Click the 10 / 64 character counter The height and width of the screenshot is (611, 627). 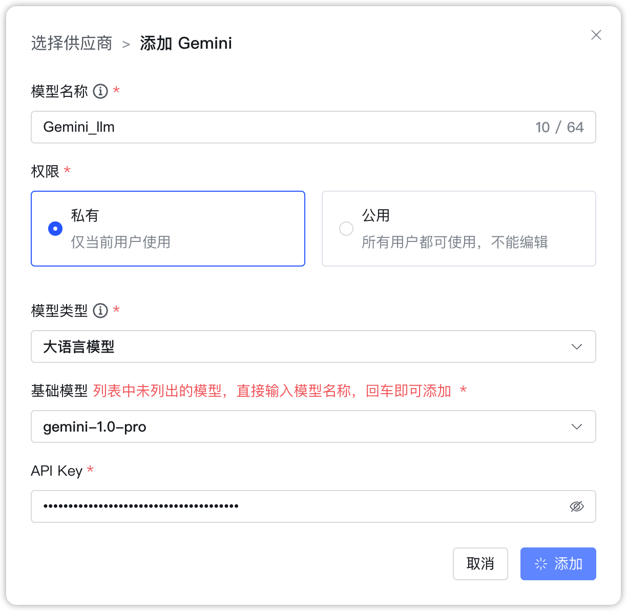[x=559, y=127]
